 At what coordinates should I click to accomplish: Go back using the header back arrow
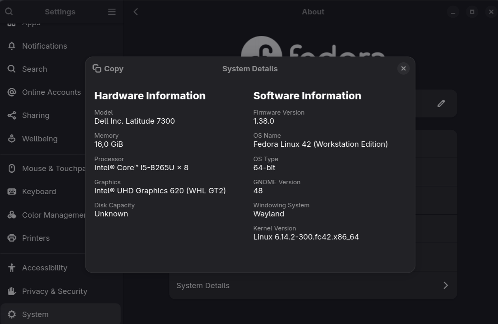click(135, 12)
